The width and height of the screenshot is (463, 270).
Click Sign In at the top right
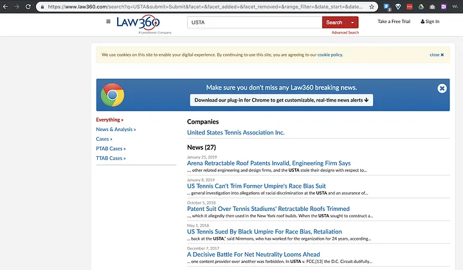[x=430, y=22]
